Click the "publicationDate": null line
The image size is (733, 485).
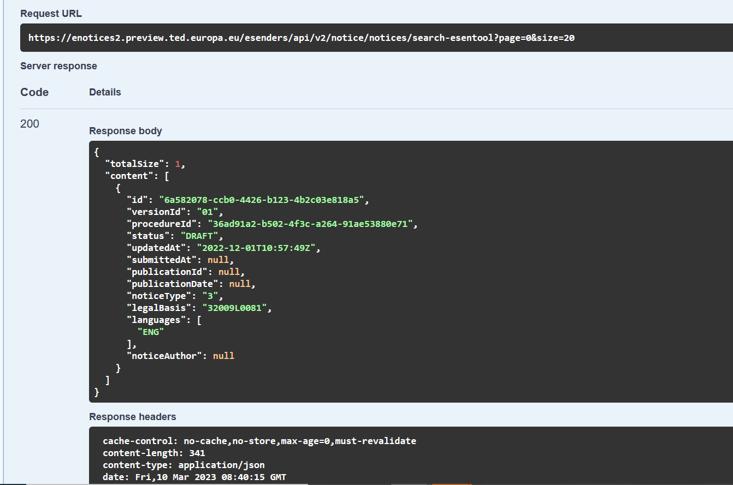pyautogui.click(x=191, y=284)
